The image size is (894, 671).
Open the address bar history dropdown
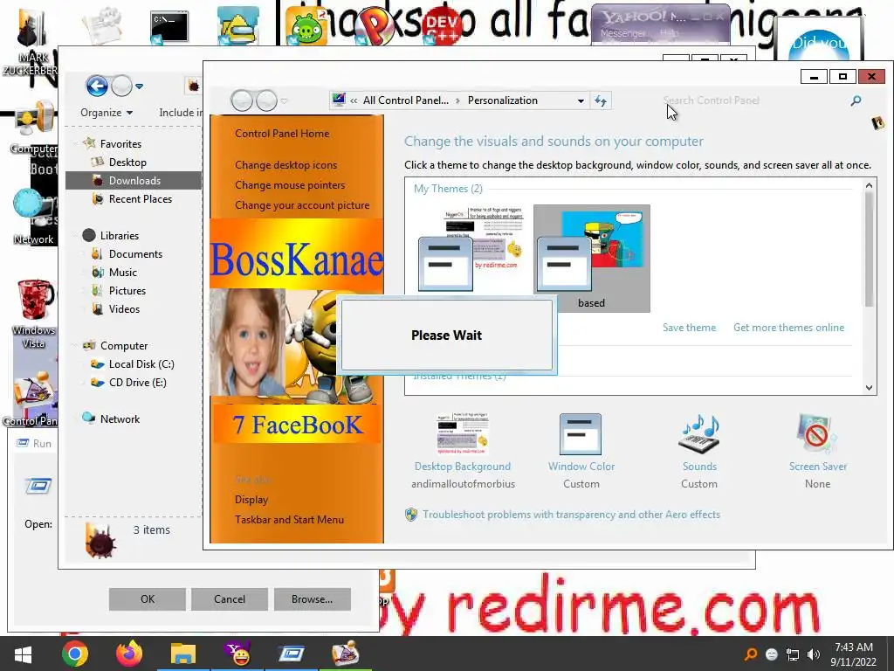581,101
